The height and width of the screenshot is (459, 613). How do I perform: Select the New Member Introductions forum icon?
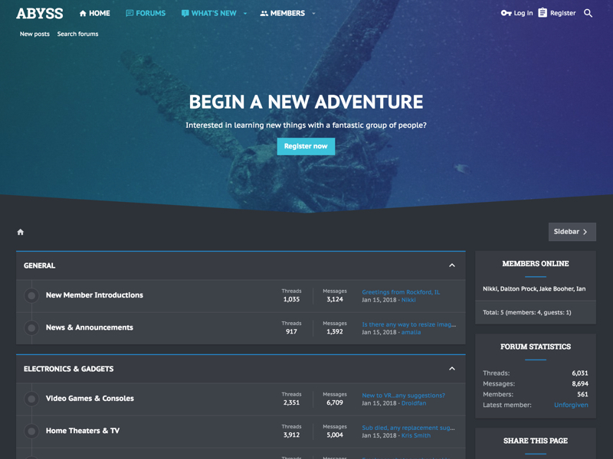pos(31,295)
